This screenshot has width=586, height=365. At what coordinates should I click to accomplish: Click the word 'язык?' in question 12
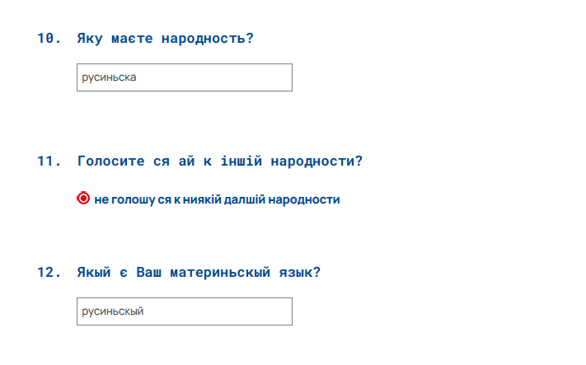(300, 272)
